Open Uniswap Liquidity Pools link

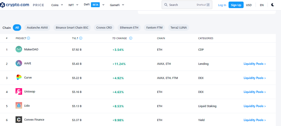click(255, 92)
